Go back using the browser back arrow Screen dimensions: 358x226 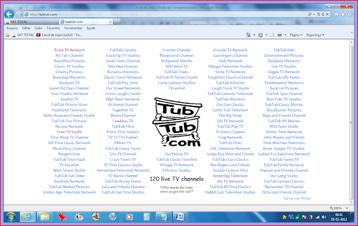coord(9,15)
